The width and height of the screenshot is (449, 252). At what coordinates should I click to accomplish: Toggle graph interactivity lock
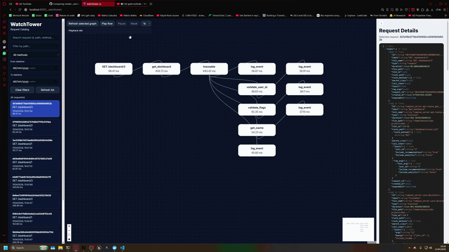pos(69,239)
